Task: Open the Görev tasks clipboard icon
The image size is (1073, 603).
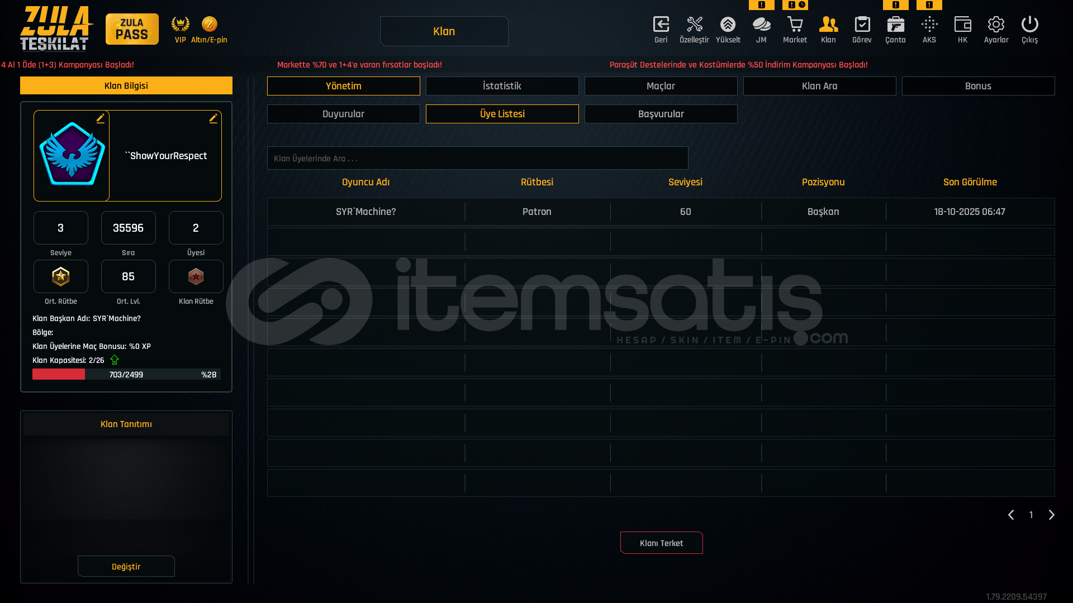Action: [862, 25]
